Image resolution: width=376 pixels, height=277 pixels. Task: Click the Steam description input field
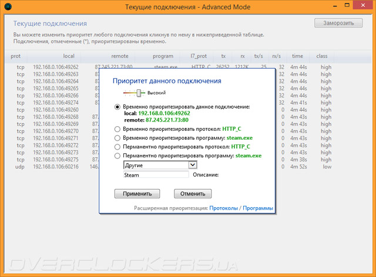[156, 175]
